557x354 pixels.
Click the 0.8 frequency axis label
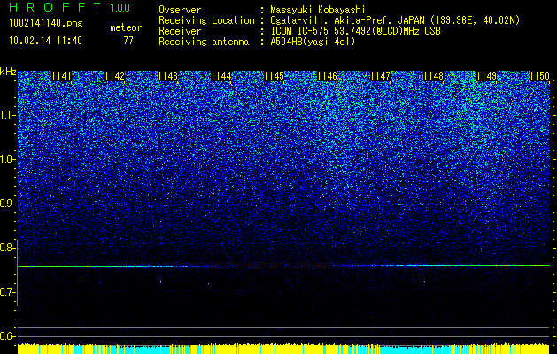7,248
